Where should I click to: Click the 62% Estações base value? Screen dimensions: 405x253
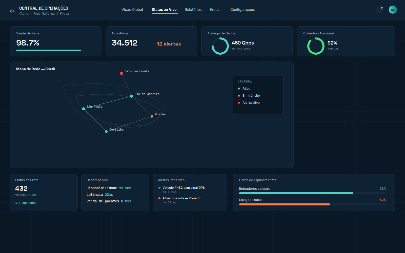tap(383, 200)
